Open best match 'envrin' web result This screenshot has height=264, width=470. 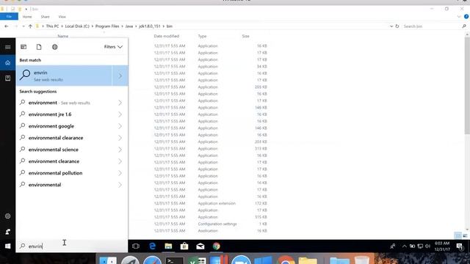tap(64, 76)
